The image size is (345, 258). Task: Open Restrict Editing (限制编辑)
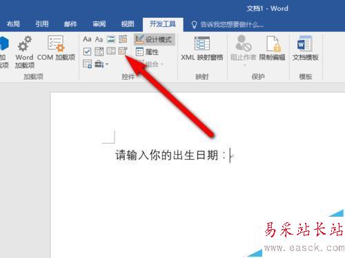tap(273, 48)
